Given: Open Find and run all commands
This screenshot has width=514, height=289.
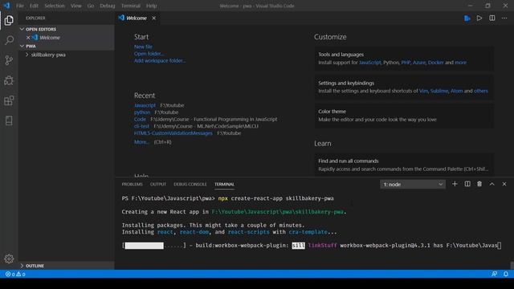Looking at the screenshot, I should pos(404,165).
